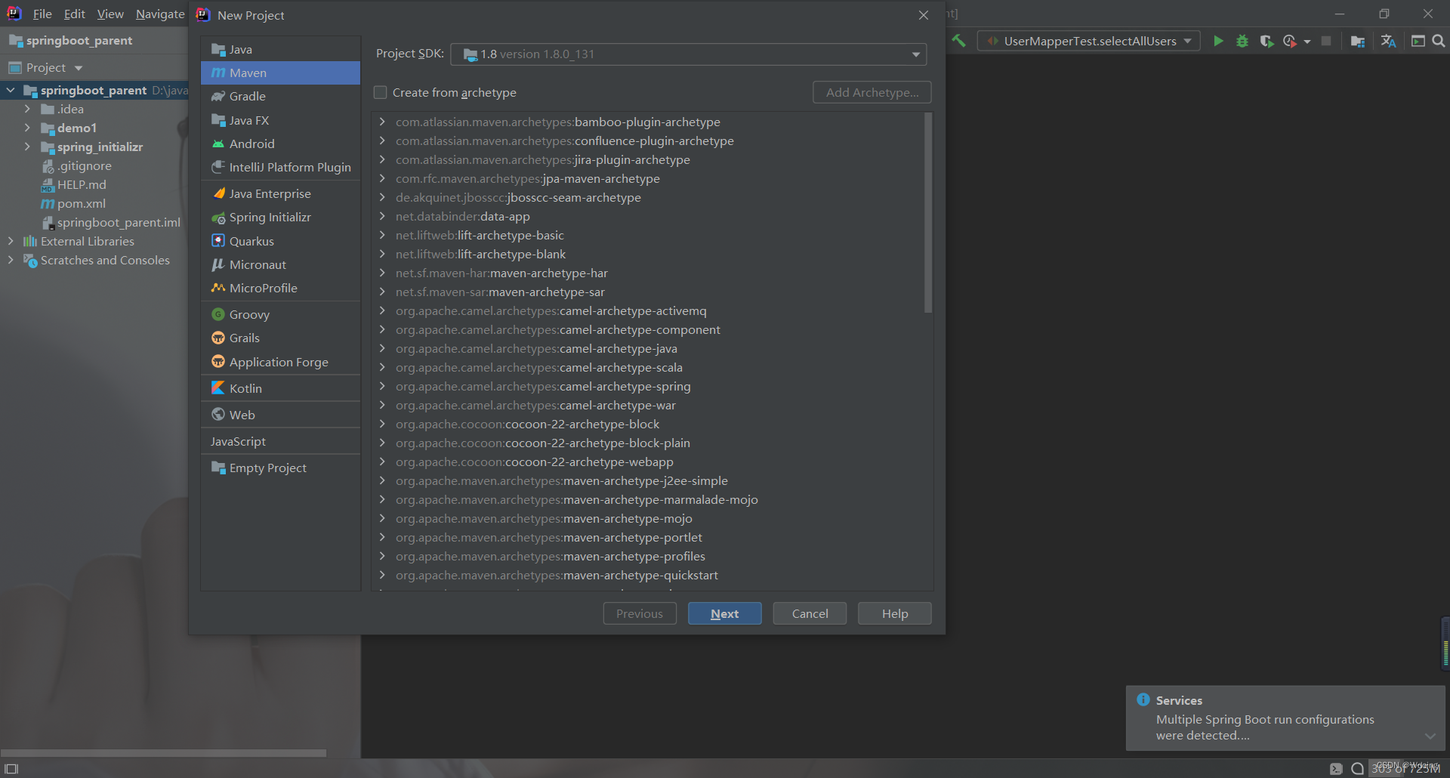
Task: Click the Previous button
Action: coord(640,613)
